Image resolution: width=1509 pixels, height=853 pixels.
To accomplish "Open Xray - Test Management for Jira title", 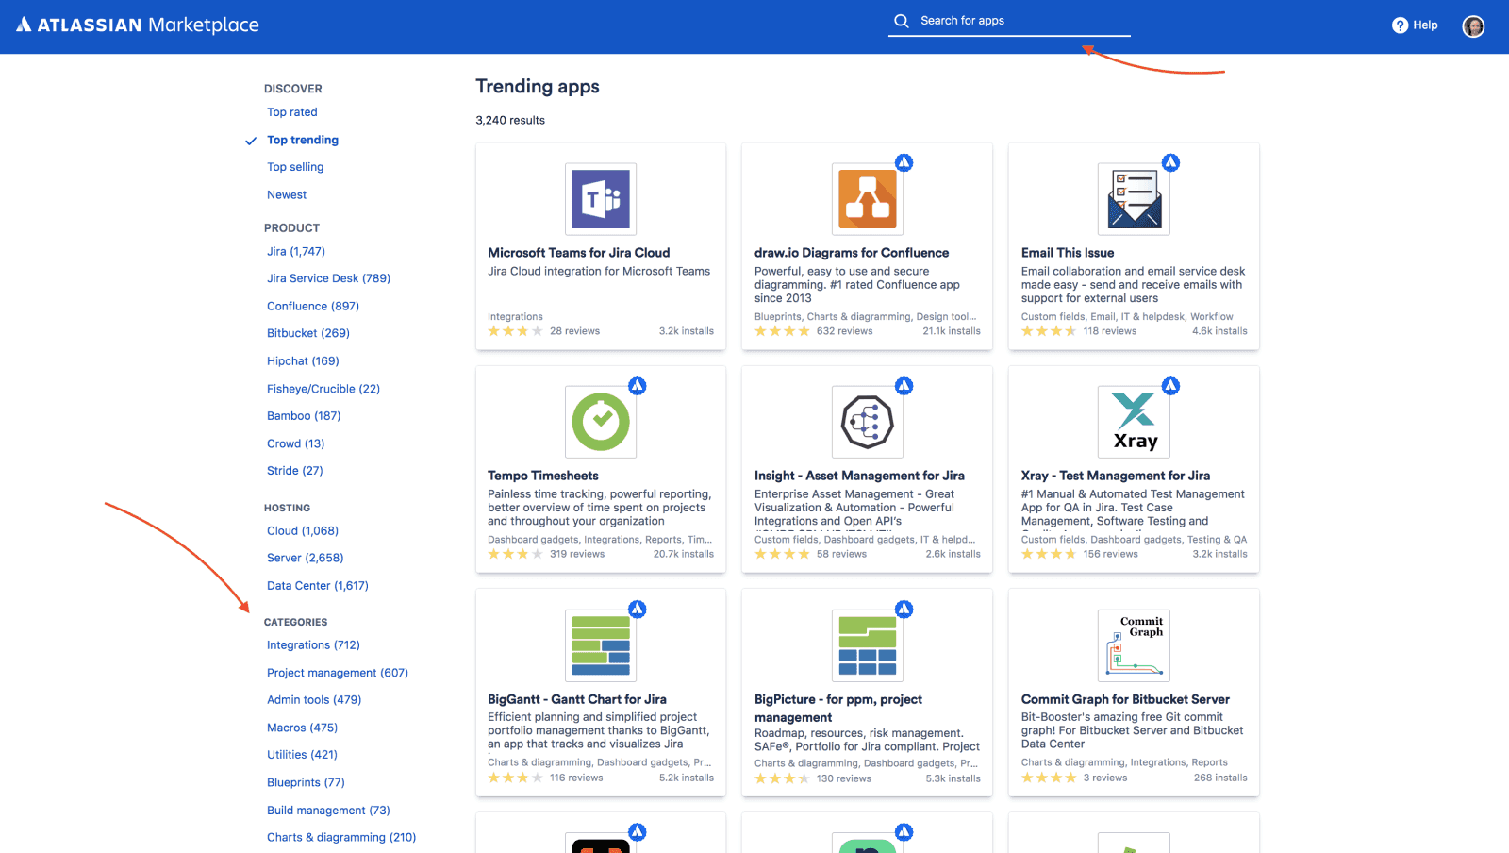I will tap(1116, 476).
